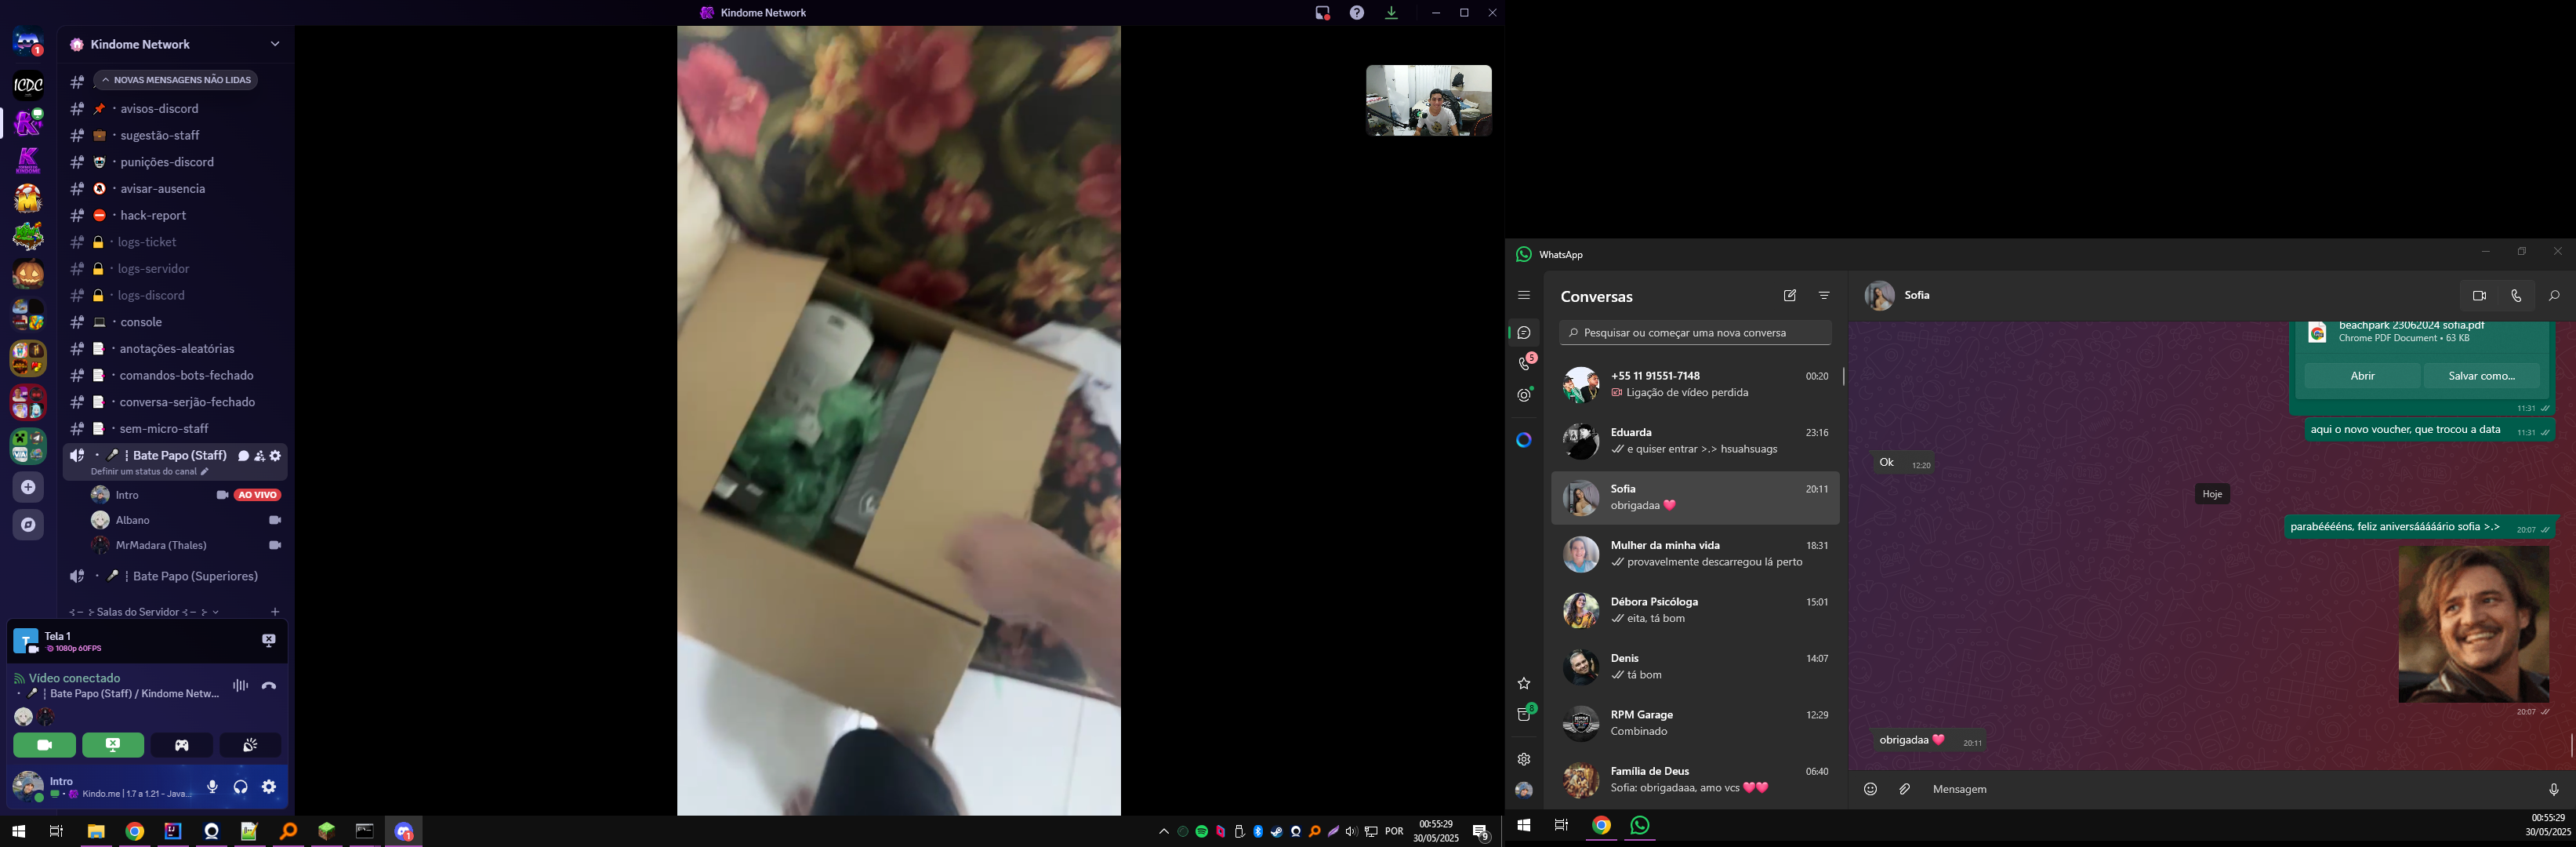Open noise suppression waveform icon
2576x847 pixels.
pyautogui.click(x=240, y=685)
